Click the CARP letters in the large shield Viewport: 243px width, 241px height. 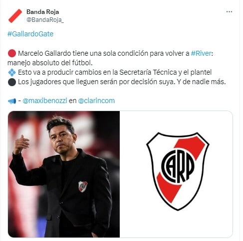coord(178,166)
